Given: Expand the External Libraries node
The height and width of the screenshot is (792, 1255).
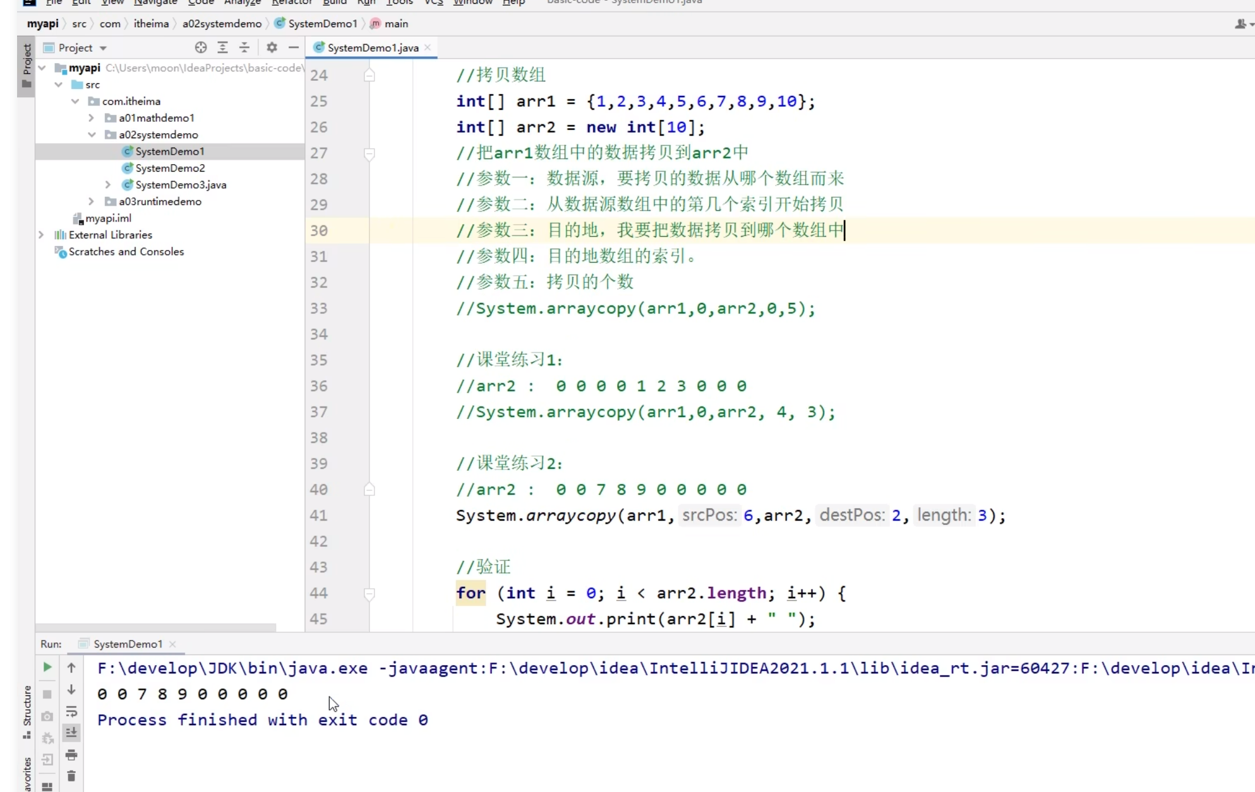Looking at the screenshot, I should 40,234.
